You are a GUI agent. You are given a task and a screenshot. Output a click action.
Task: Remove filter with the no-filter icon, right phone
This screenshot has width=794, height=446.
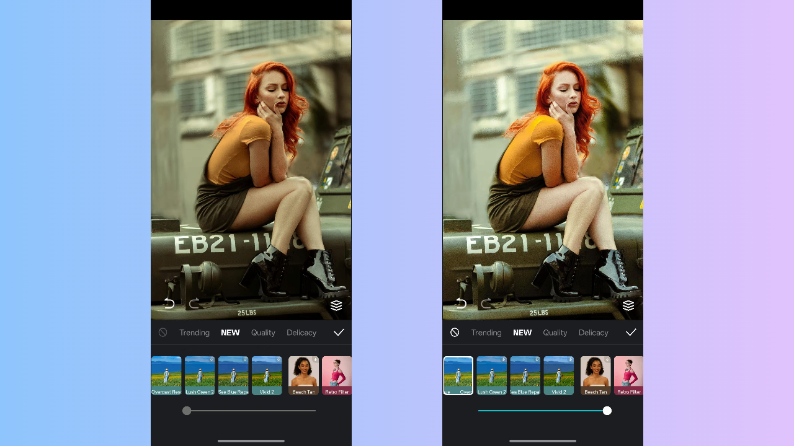[455, 333]
